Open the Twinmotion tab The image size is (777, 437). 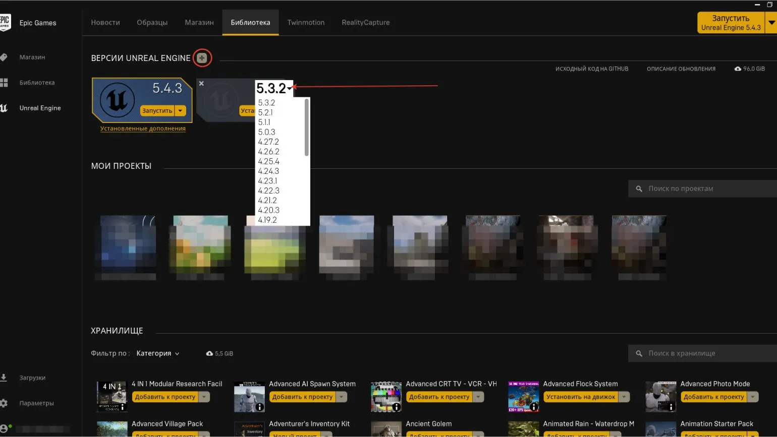tap(306, 23)
